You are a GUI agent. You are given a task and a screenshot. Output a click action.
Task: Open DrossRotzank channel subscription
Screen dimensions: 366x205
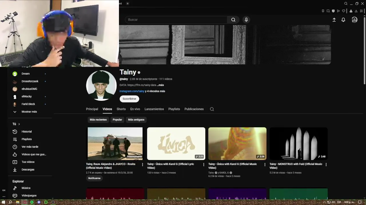point(30,81)
